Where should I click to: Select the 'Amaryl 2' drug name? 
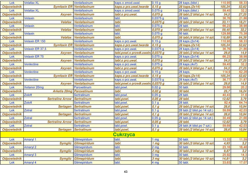30,147
